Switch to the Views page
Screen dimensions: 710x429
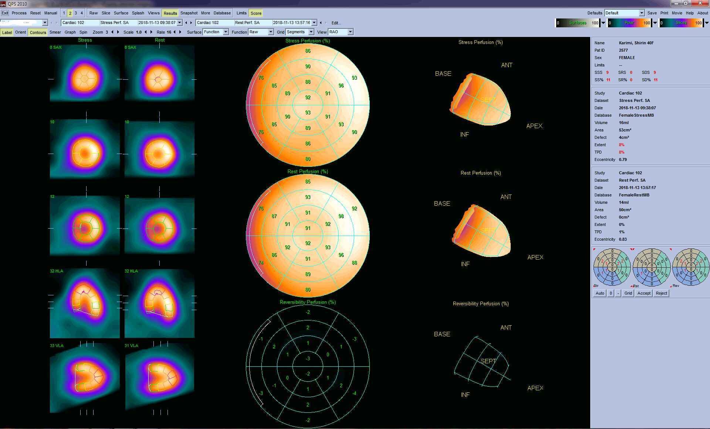coord(154,13)
